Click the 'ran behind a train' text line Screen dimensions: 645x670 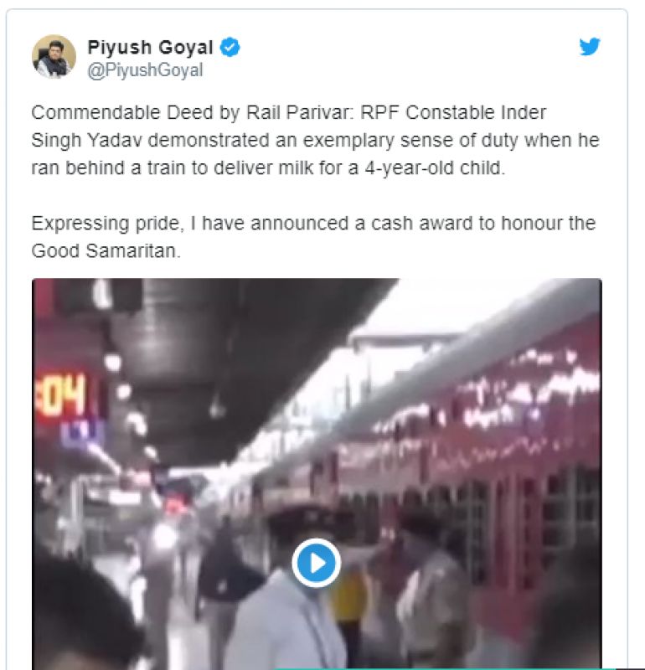(268, 168)
